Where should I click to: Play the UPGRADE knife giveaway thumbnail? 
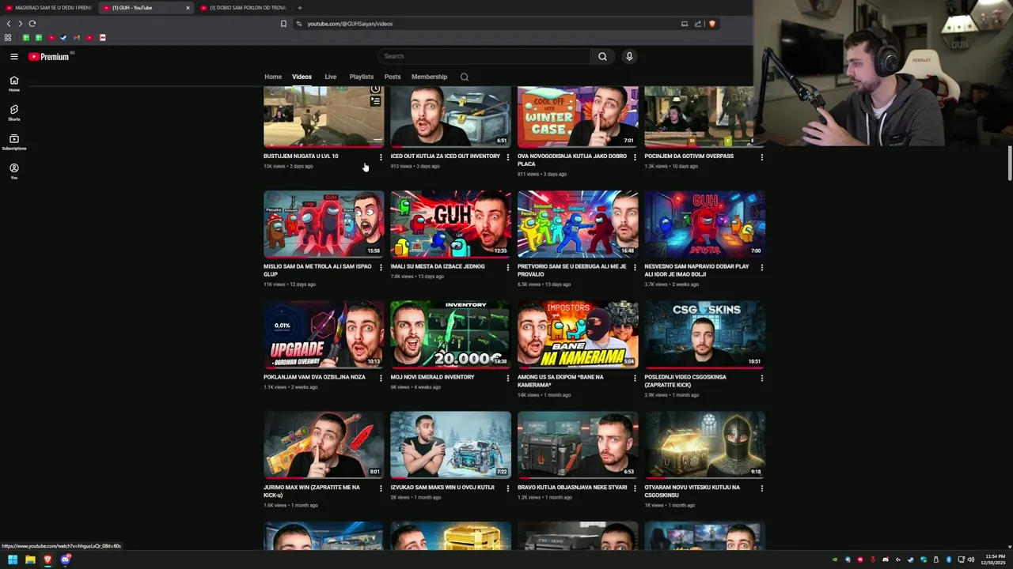(324, 334)
